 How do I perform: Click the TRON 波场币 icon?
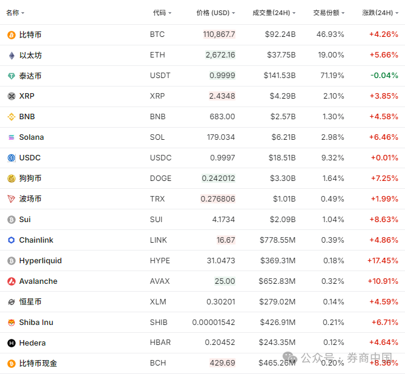[11, 199]
